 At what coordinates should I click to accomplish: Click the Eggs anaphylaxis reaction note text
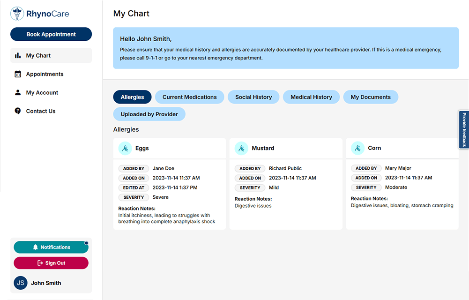pyautogui.click(x=167, y=218)
